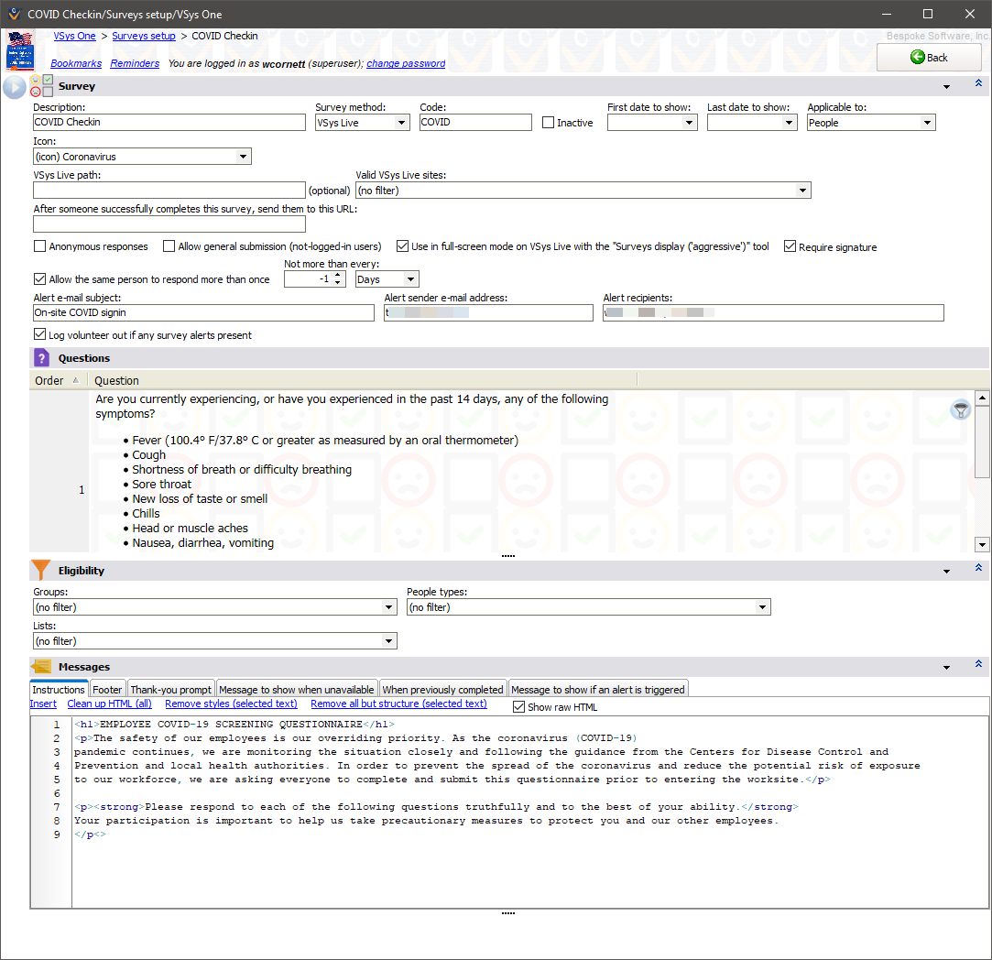Open the Survey method dropdown

click(362, 123)
